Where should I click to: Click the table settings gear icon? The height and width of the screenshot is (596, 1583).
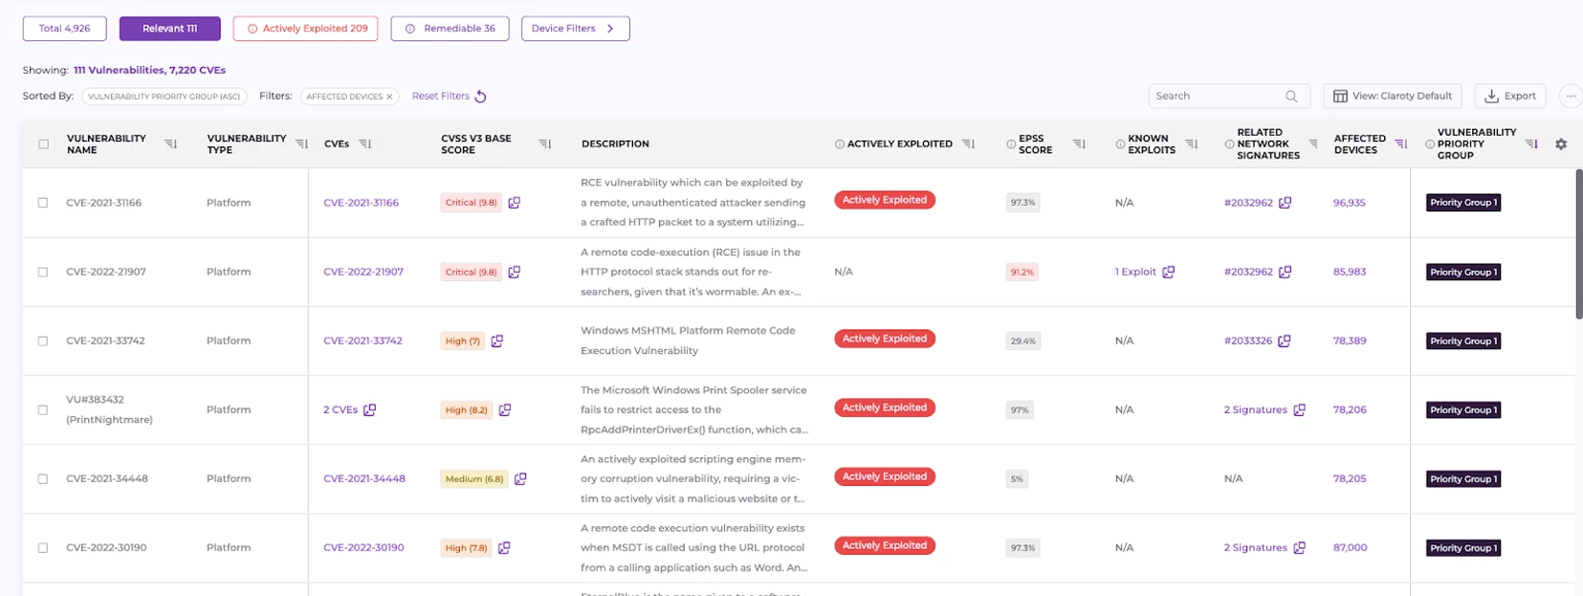point(1560,144)
